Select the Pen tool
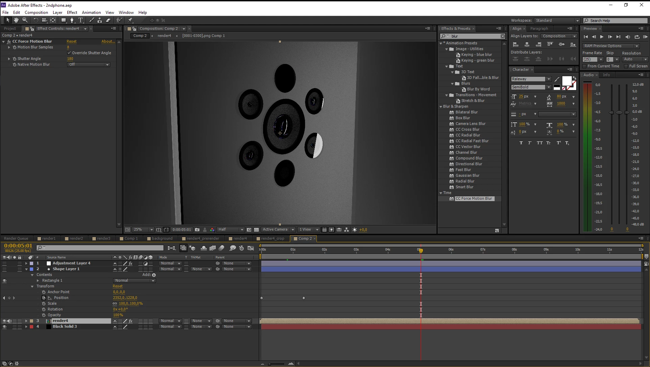The width and height of the screenshot is (650, 367). [72, 20]
